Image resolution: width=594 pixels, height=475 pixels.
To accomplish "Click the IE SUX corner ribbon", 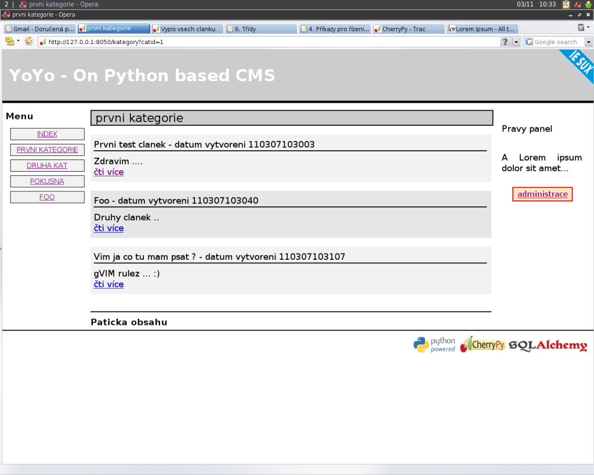I will coord(579,64).
